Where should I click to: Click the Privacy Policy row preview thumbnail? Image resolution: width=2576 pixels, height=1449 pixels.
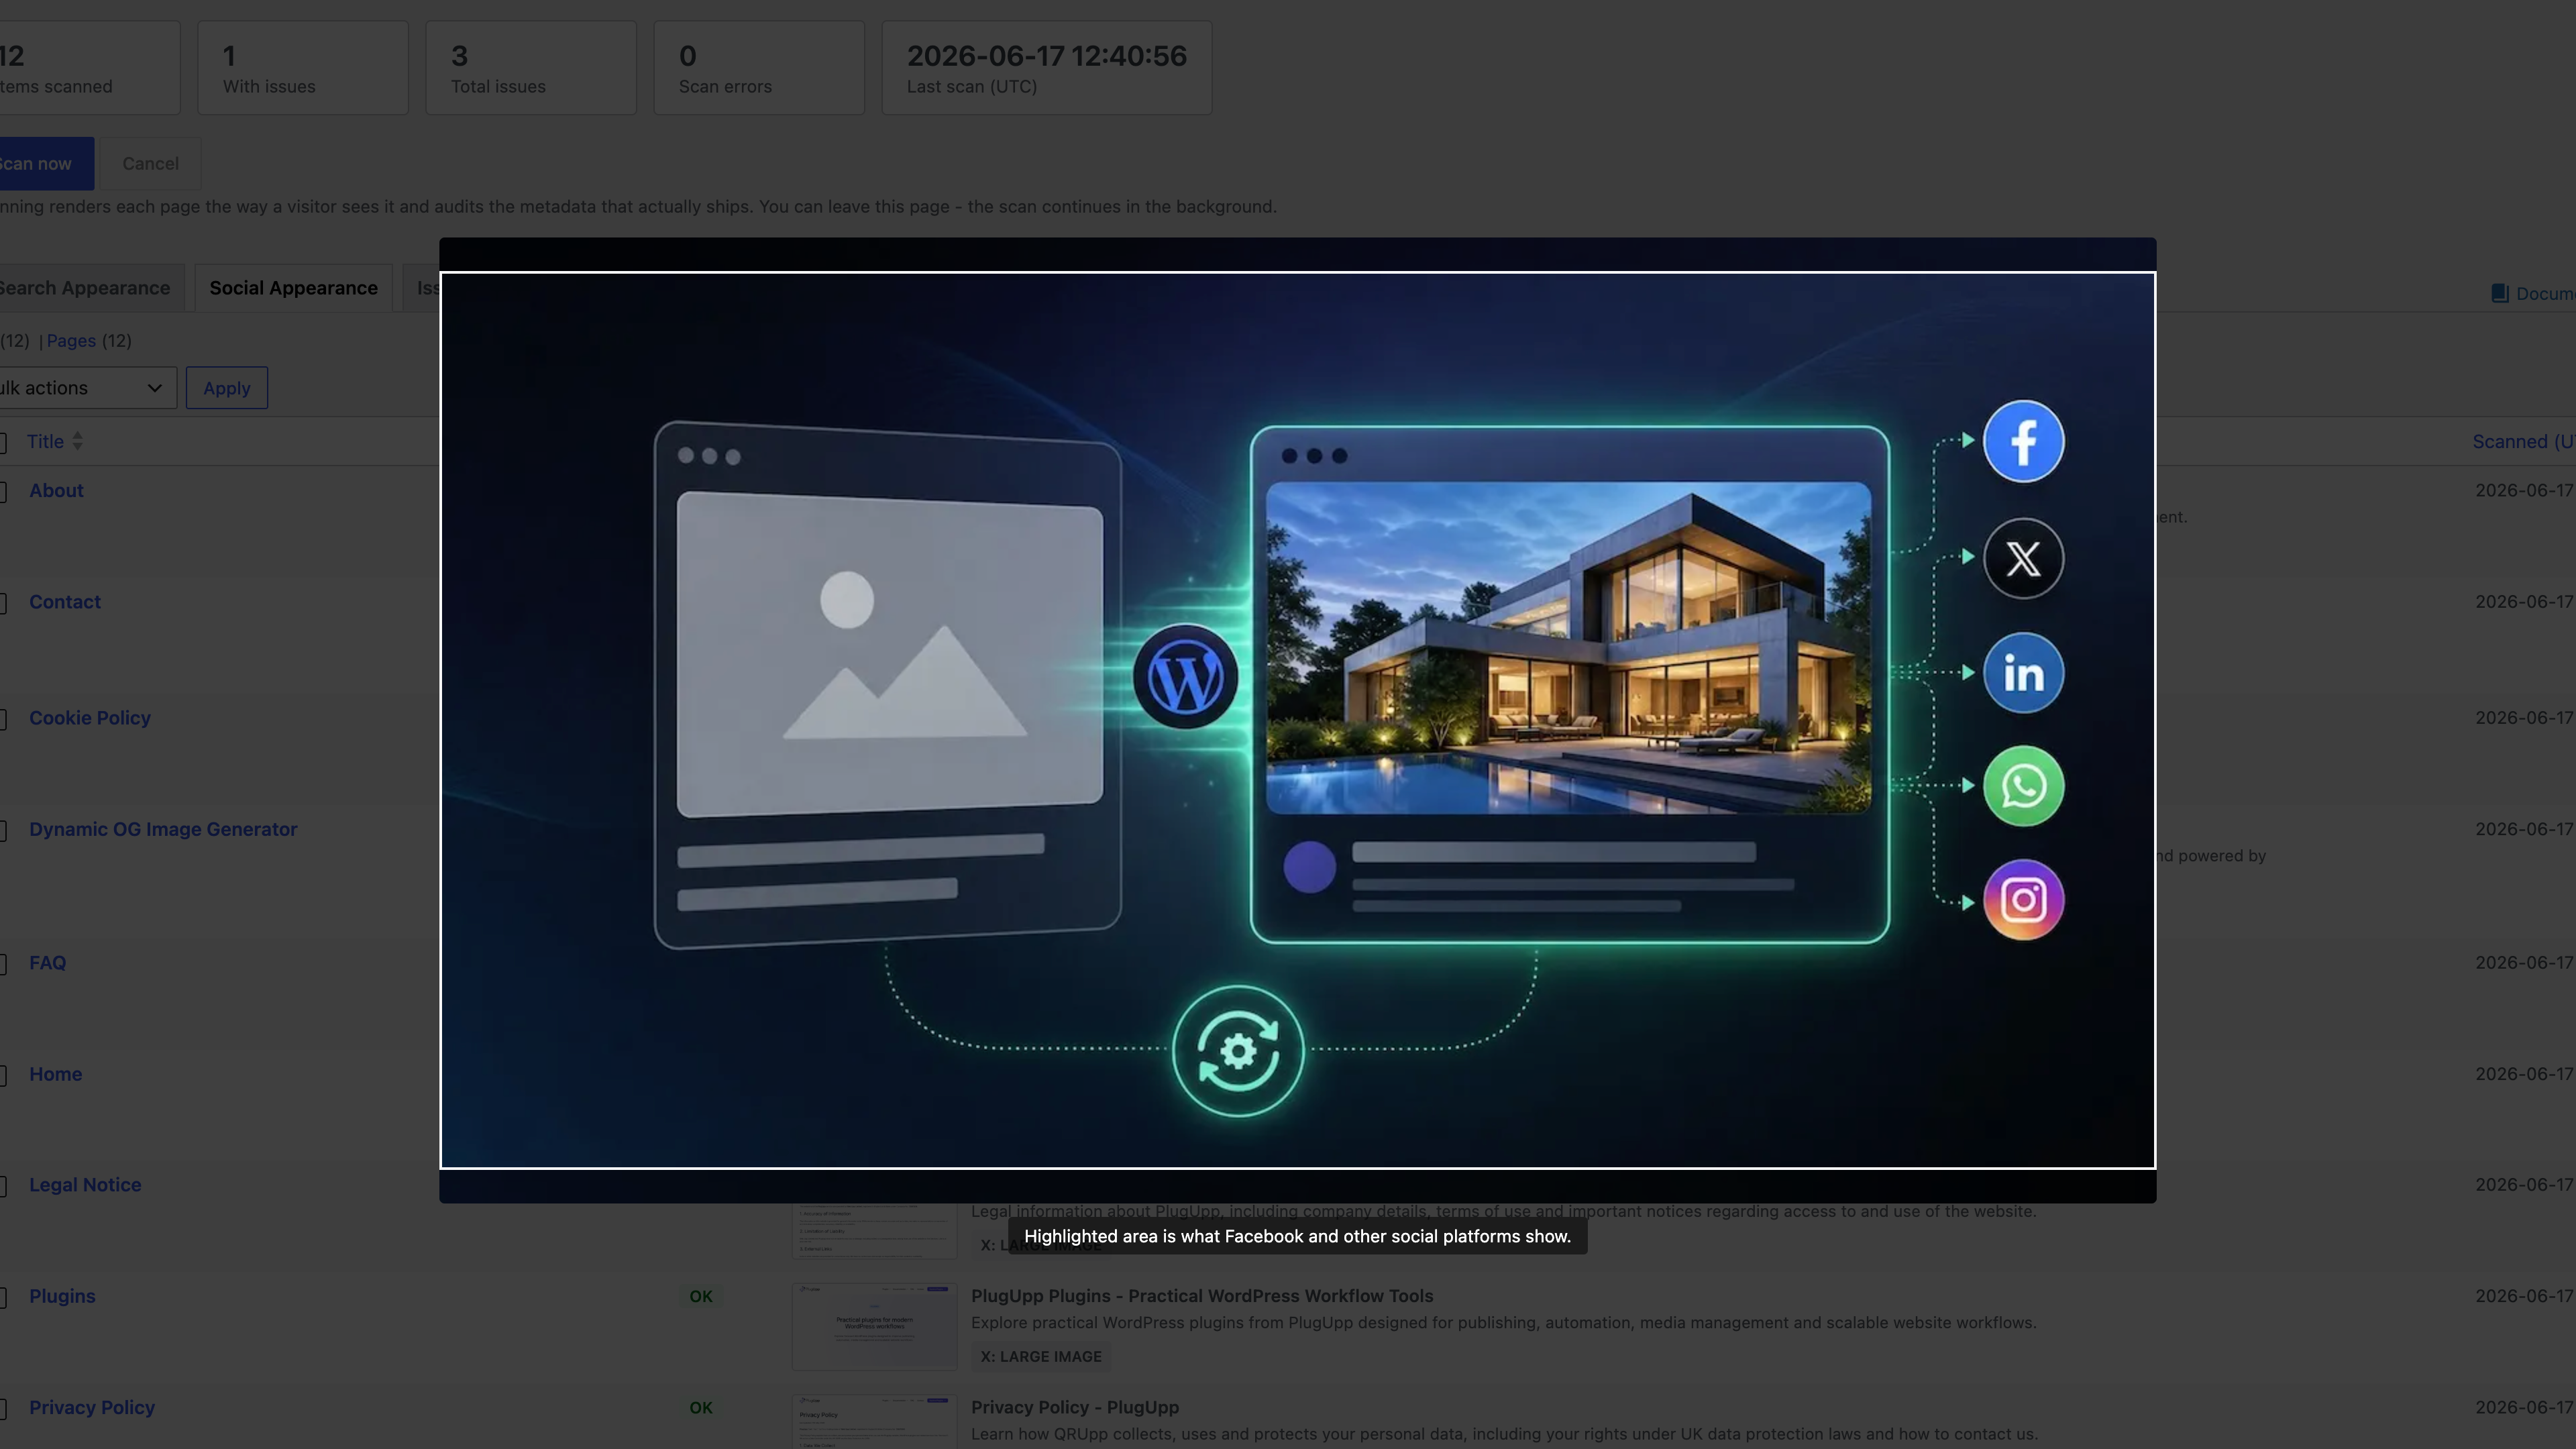coord(874,1422)
